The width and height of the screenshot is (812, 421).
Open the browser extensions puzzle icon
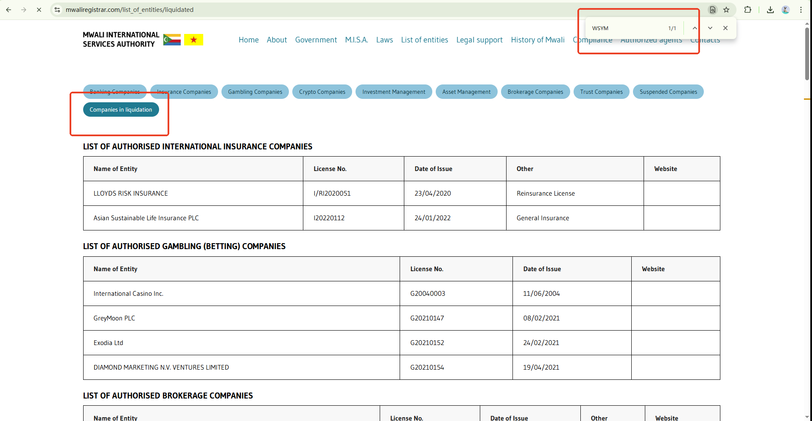748,10
